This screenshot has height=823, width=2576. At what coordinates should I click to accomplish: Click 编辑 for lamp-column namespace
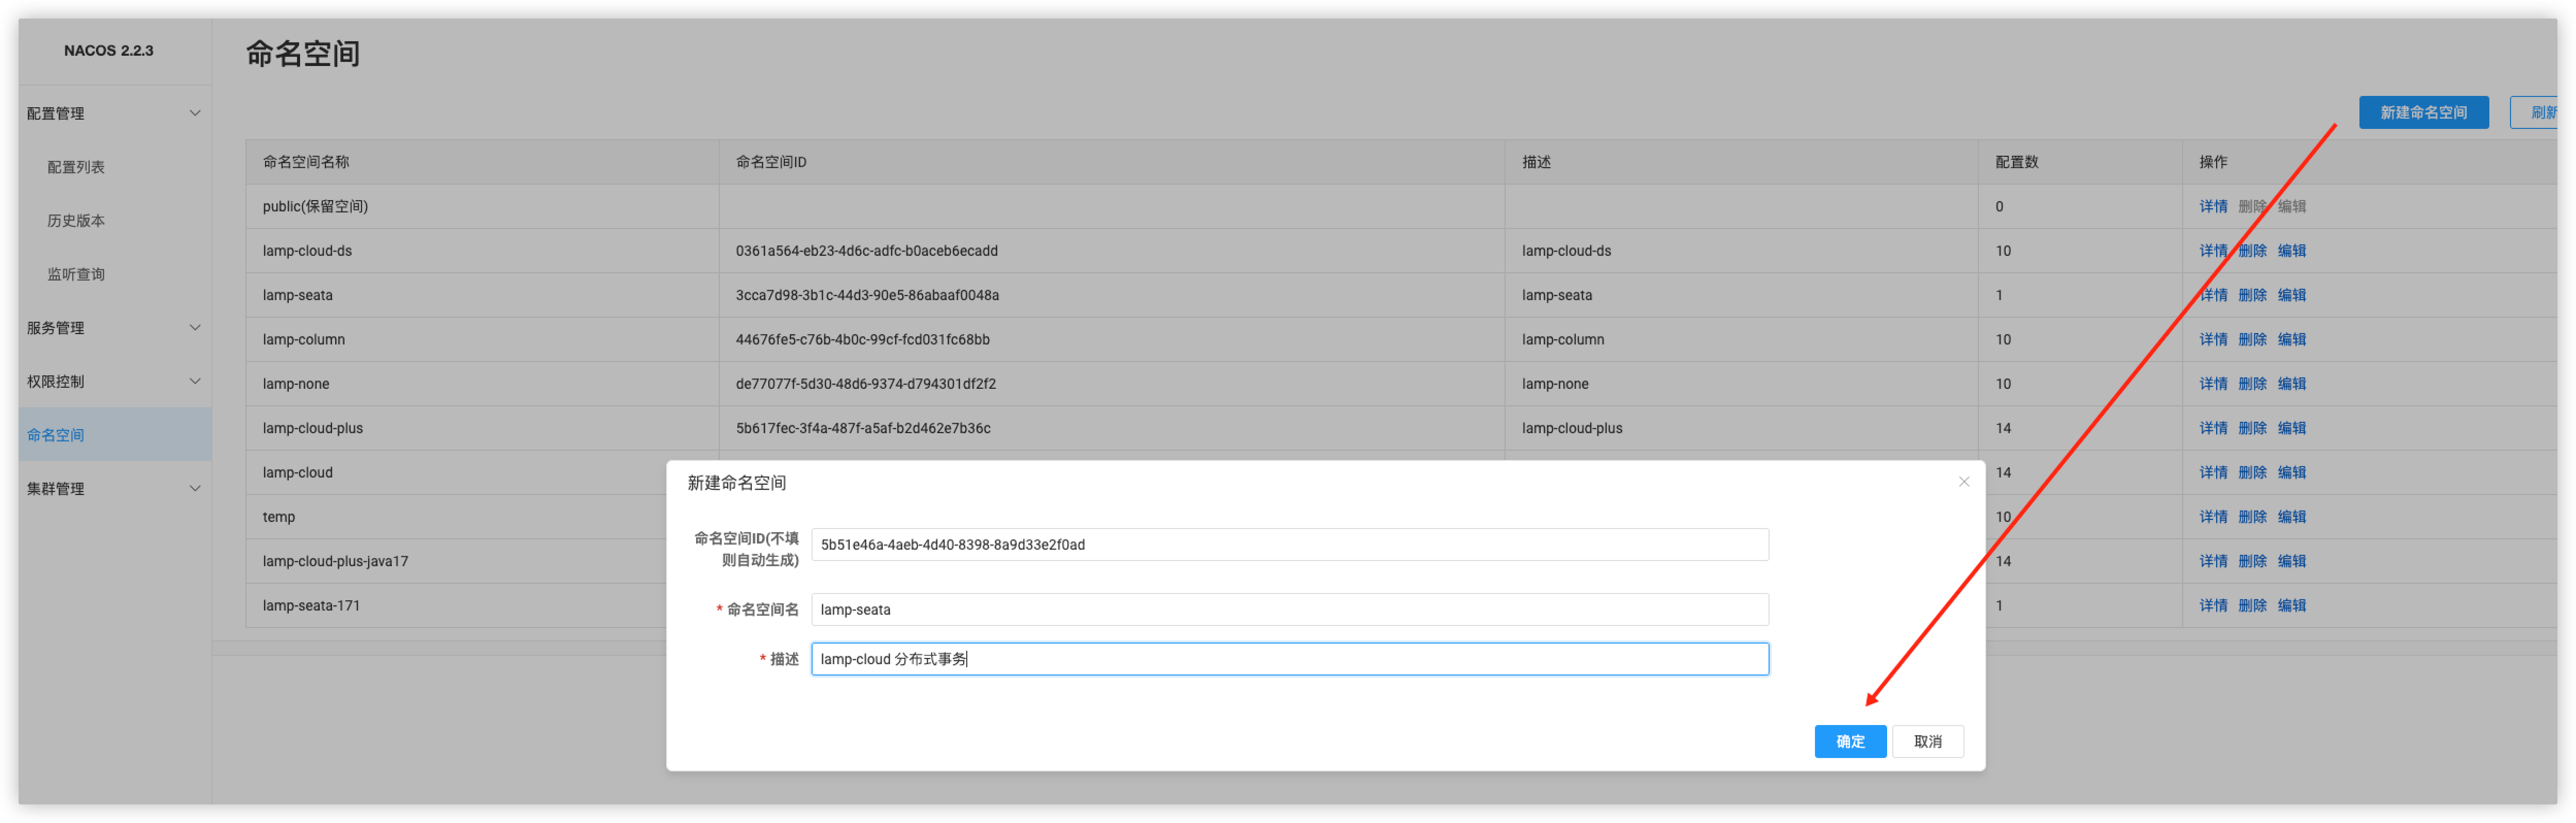[x=2291, y=340]
